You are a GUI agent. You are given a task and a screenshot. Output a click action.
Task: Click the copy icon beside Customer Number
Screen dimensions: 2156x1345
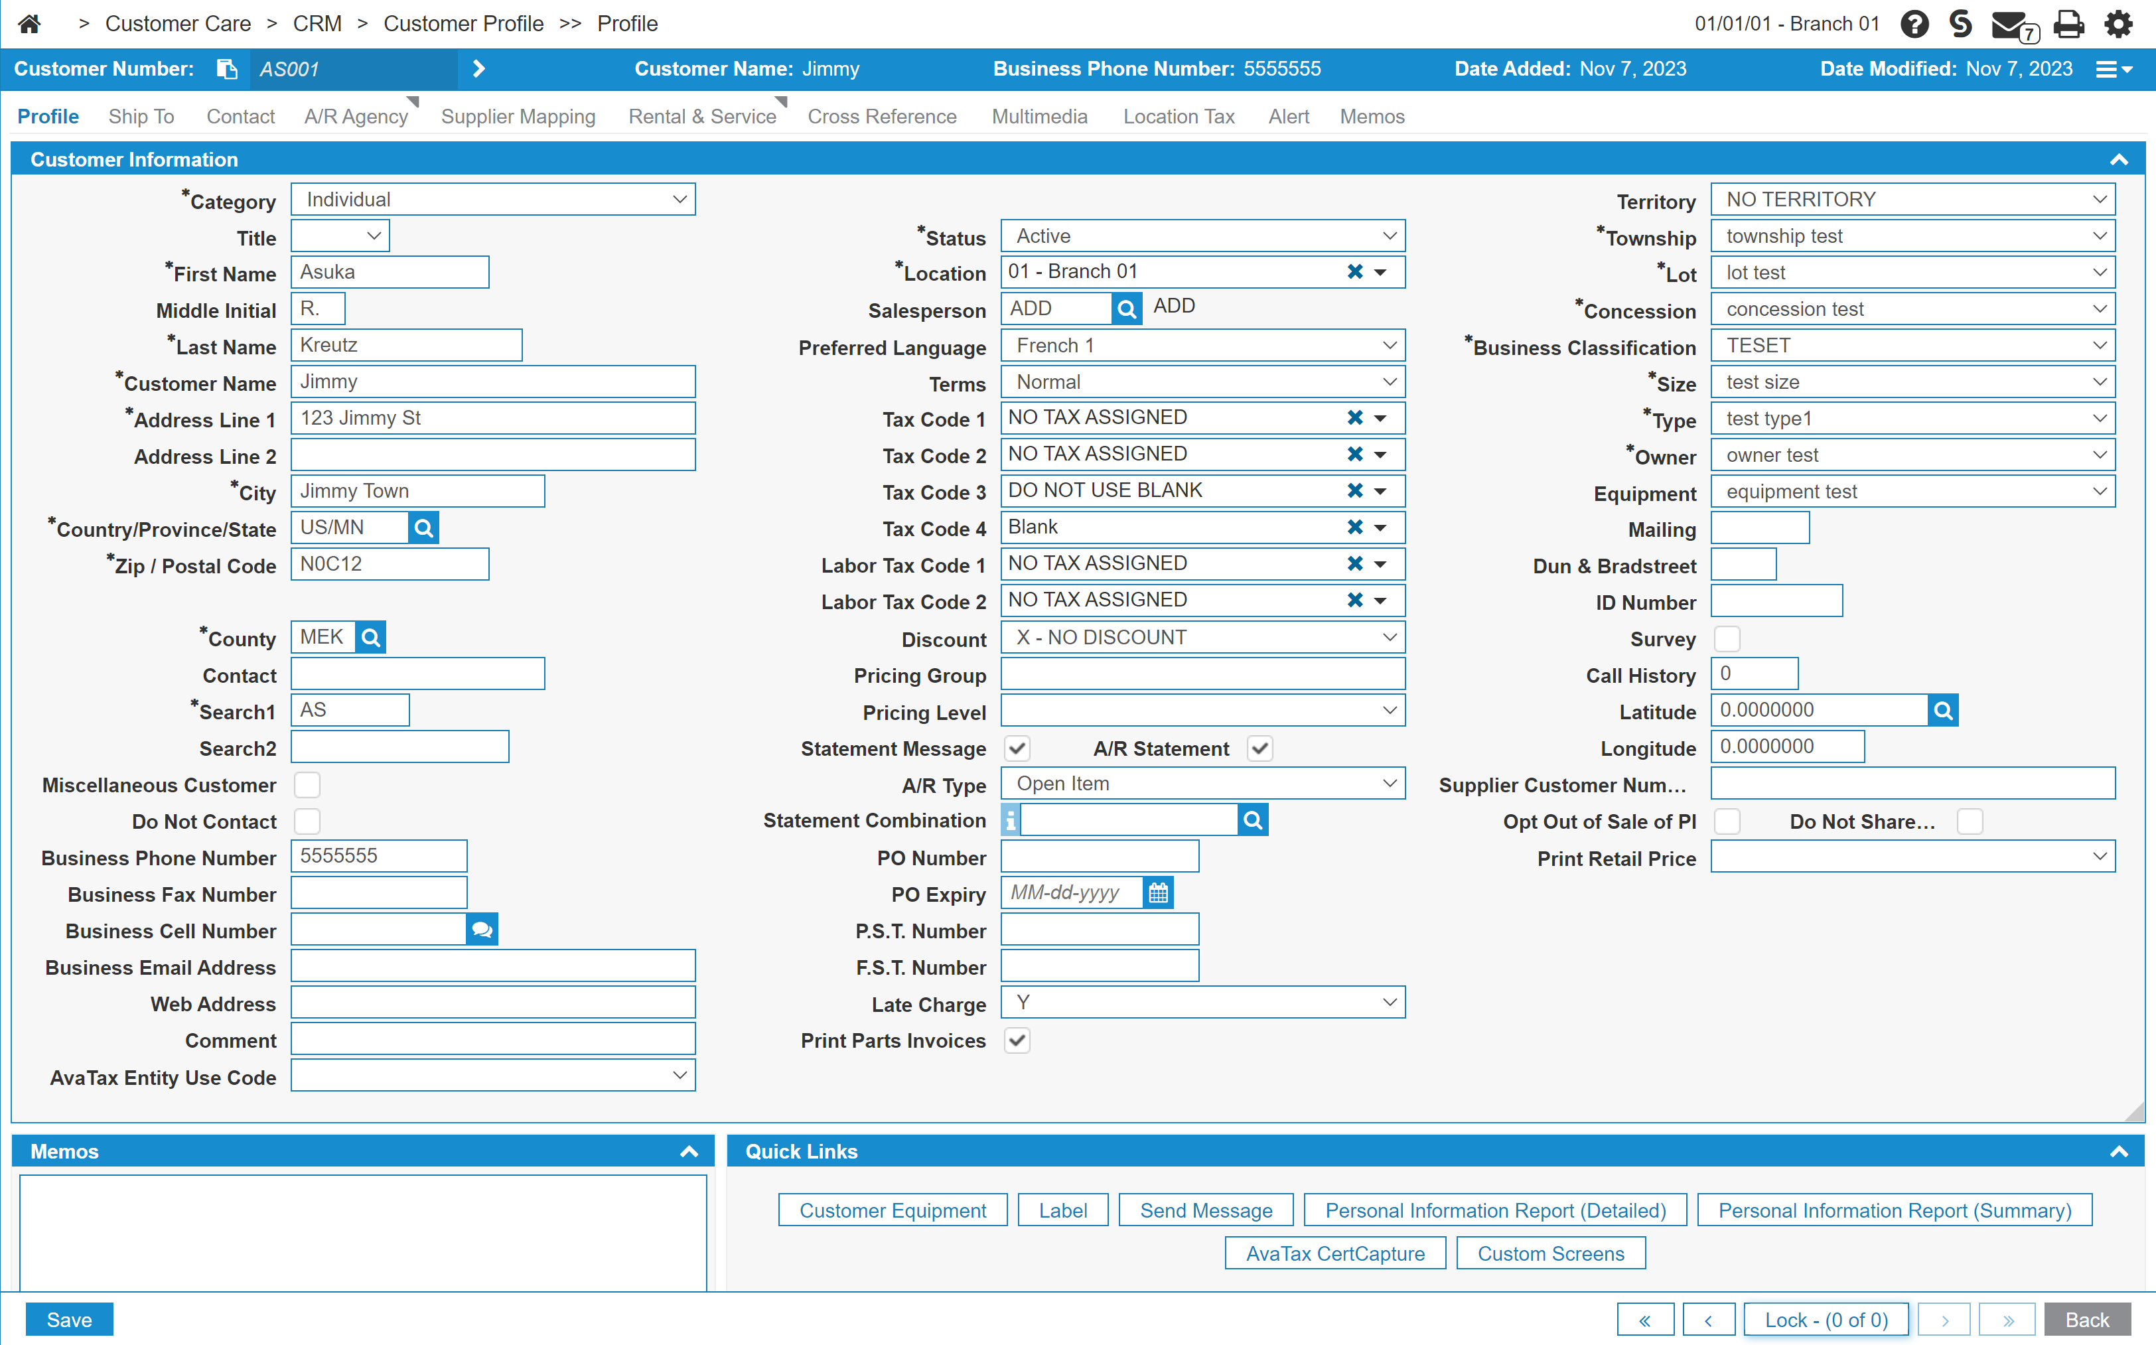coord(228,70)
